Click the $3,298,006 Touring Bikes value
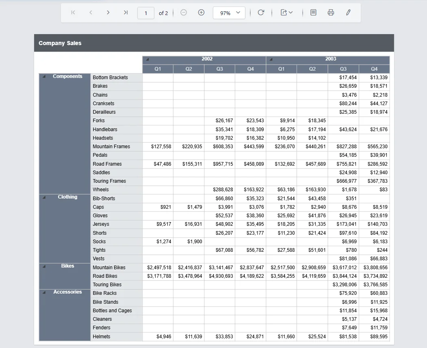Image resolution: width=427 pixels, height=348 pixels. tap(345, 285)
